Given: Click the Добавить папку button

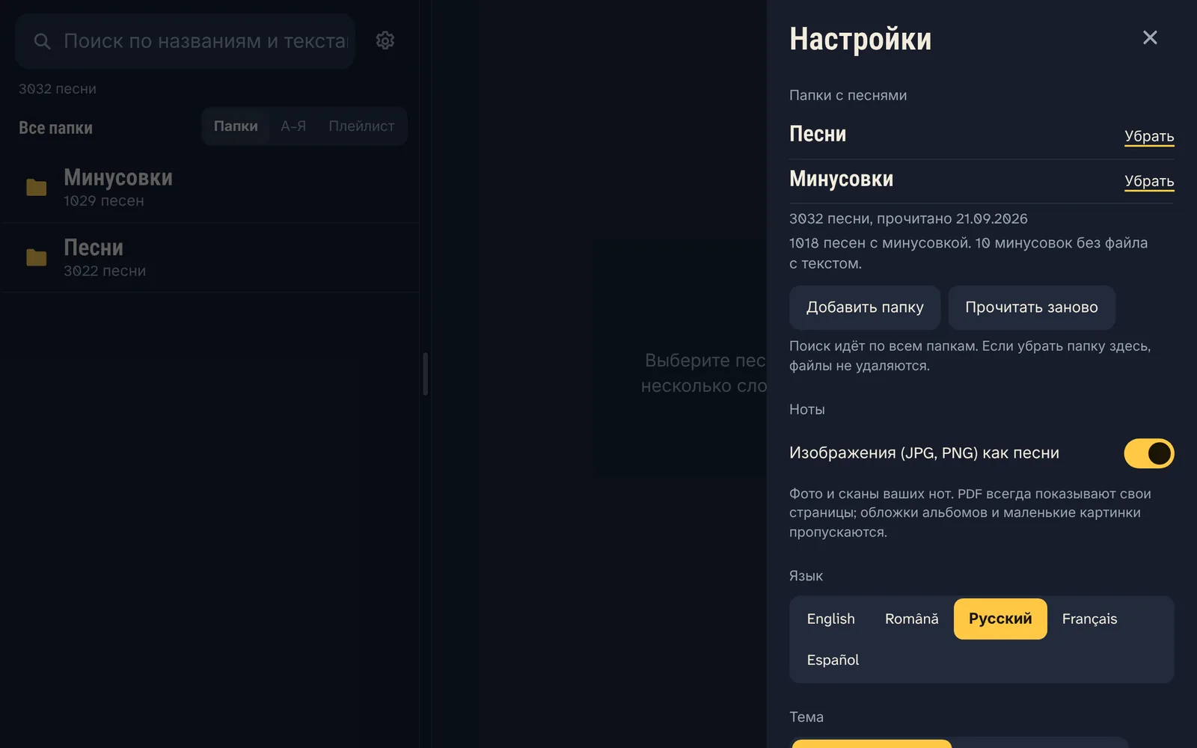Looking at the screenshot, I should (x=865, y=307).
